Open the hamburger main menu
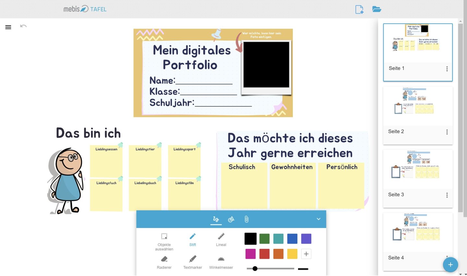Viewport: 467px width, 276px height. pos(8,27)
